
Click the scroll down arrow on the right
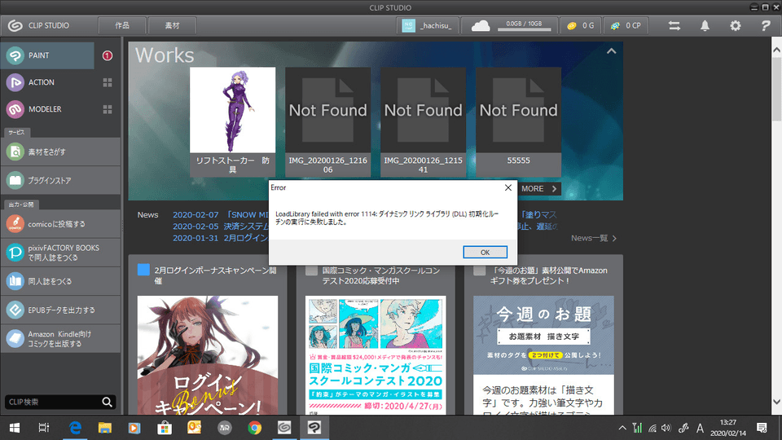coord(776,402)
